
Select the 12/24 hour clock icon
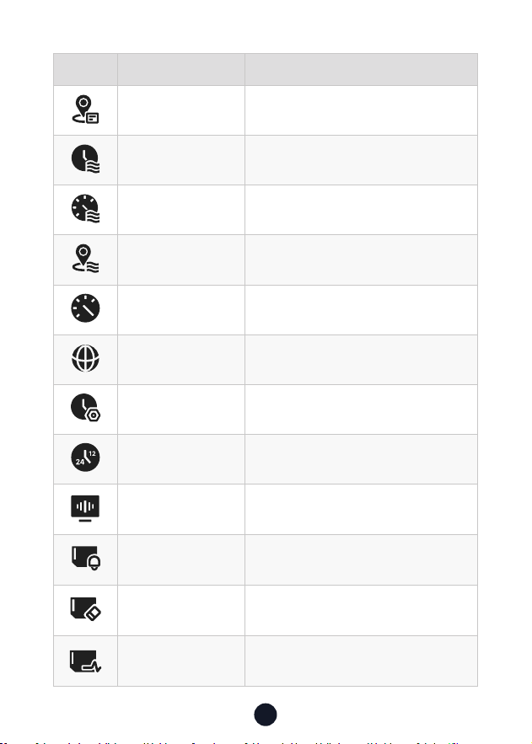[x=85, y=458]
